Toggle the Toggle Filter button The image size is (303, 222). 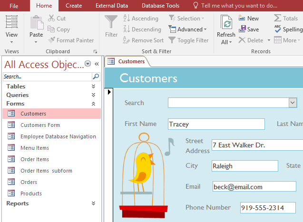(x=188, y=40)
